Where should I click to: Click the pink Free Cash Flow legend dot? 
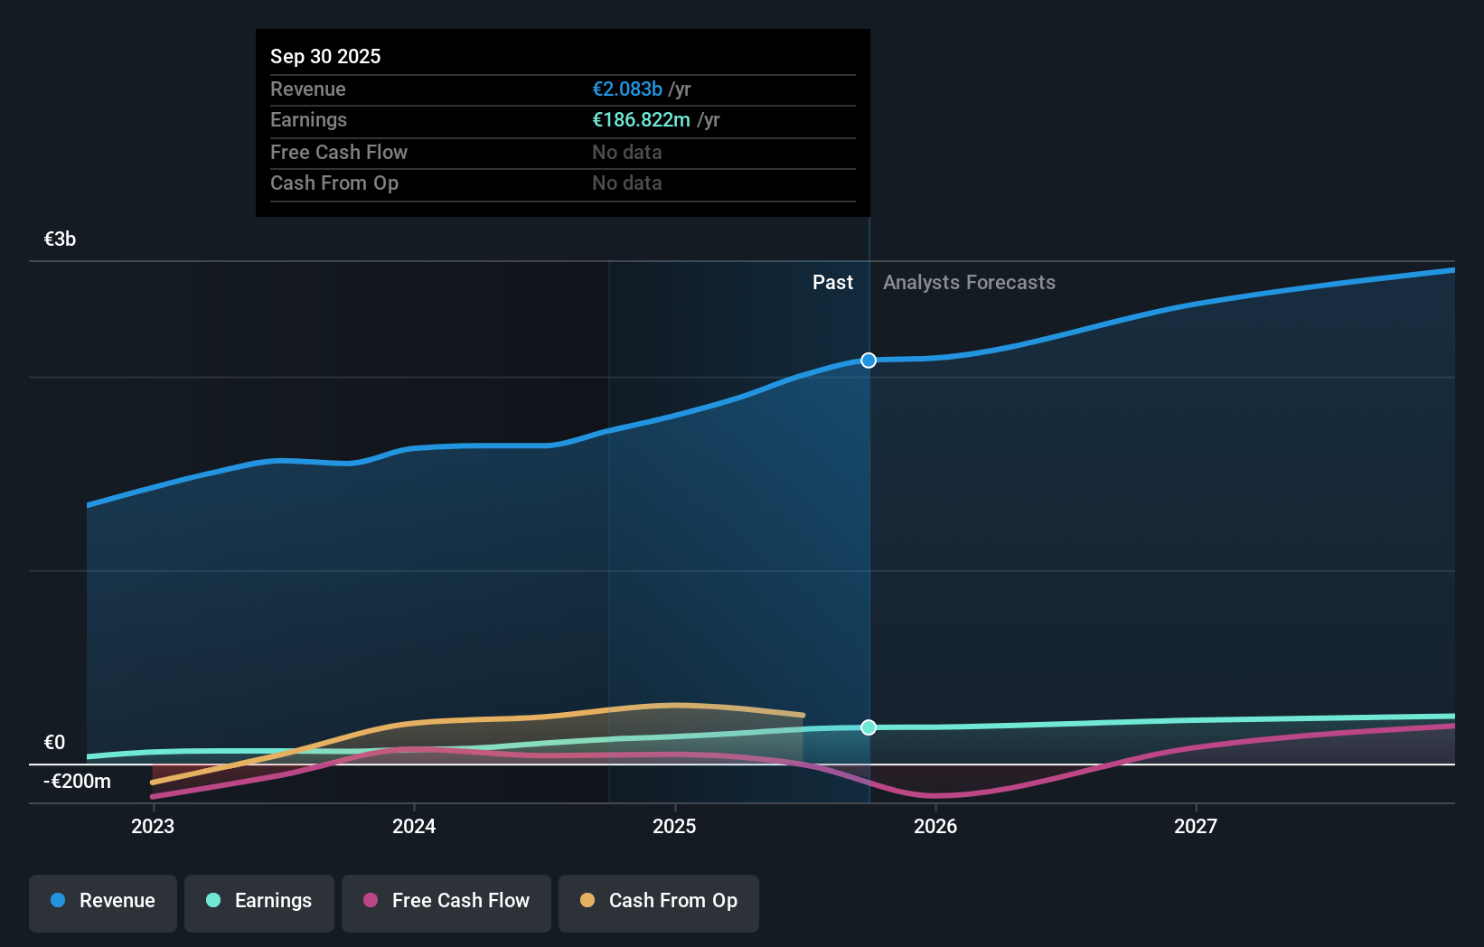[x=371, y=900]
